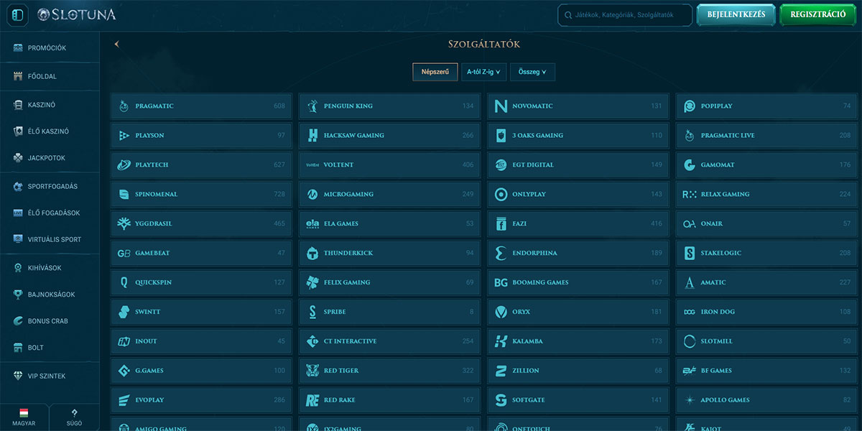Open the Összeg dropdown
Image resolution: width=862 pixels, height=431 pixels.
click(x=532, y=72)
